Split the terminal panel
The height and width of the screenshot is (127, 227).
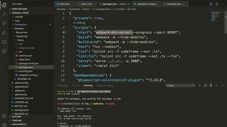click(205, 85)
